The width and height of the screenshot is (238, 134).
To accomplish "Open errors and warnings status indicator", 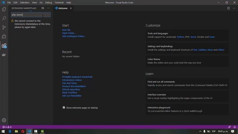I will click(7, 127).
